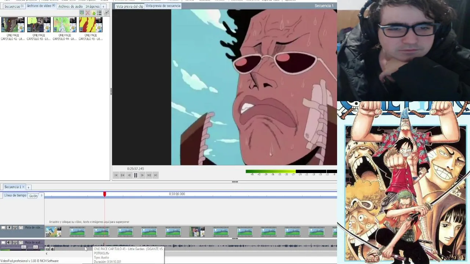
Task: Step back one frame button
Action: pyautogui.click(x=129, y=175)
